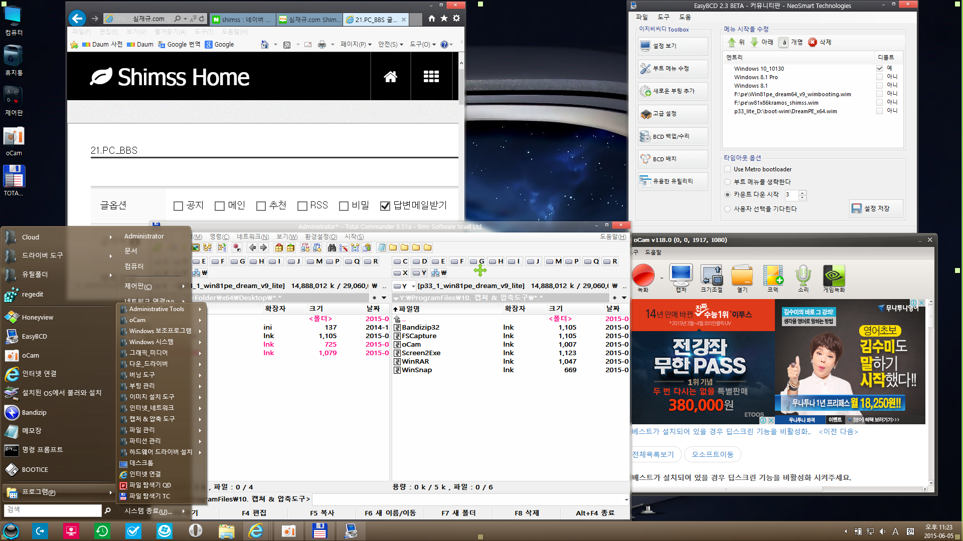Image resolution: width=963 pixels, height=541 pixels.
Task: Open EasyBCD 설정 보기 view settings
Action: coord(673,46)
